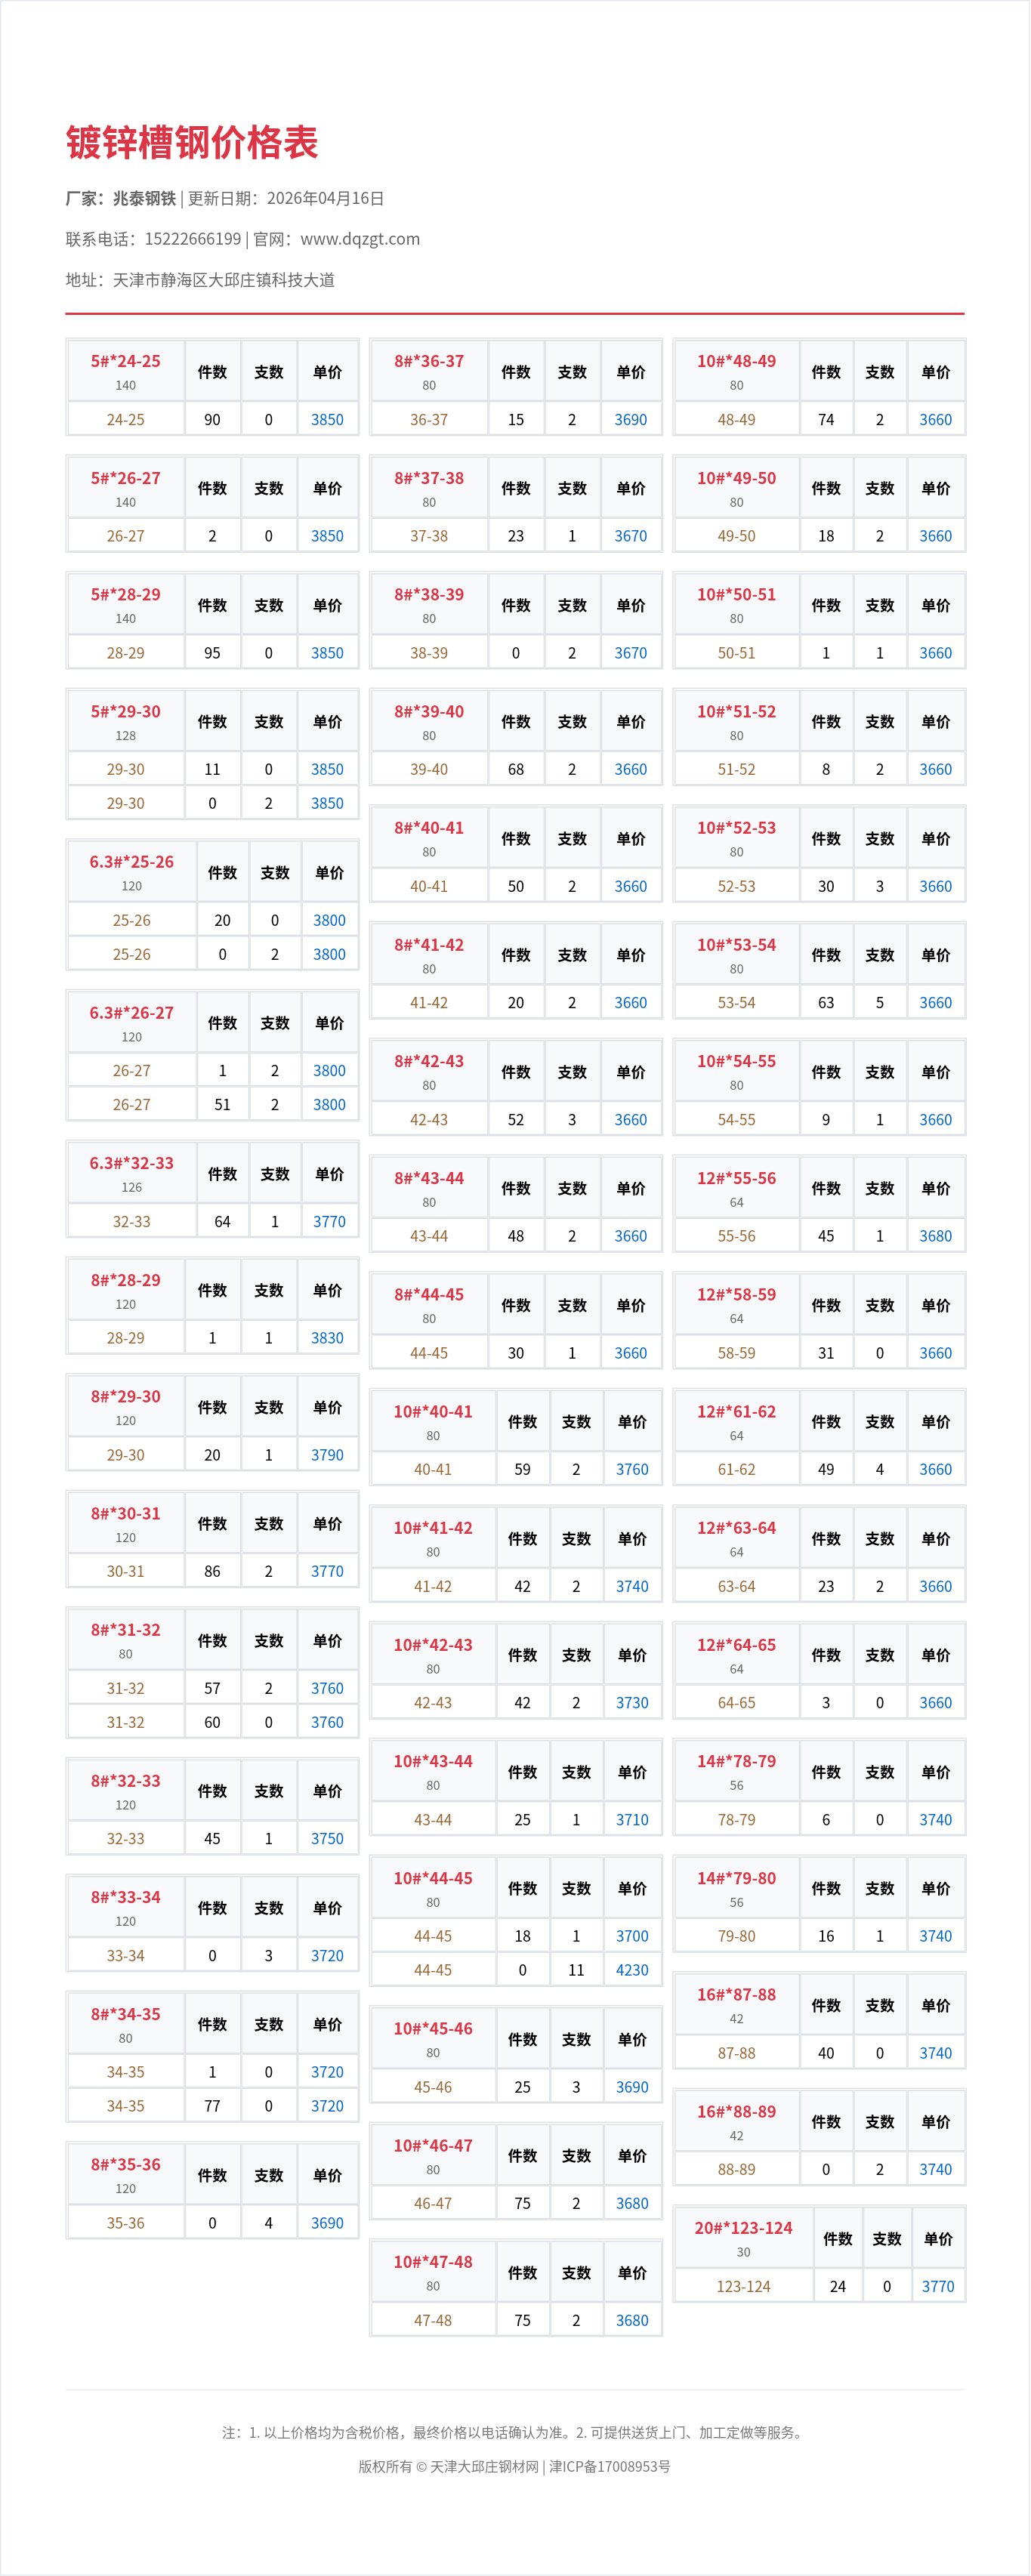
Task: Select the 3770 price for 20#*123-124
Action: 938,2287
